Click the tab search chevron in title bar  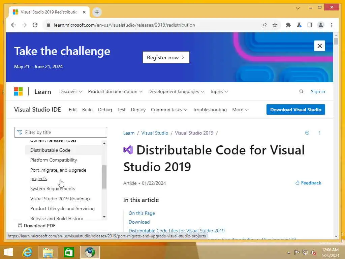pos(298,8)
